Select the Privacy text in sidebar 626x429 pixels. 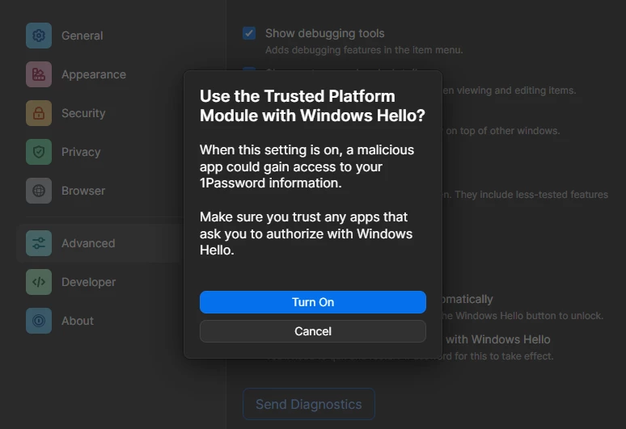[x=81, y=152]
